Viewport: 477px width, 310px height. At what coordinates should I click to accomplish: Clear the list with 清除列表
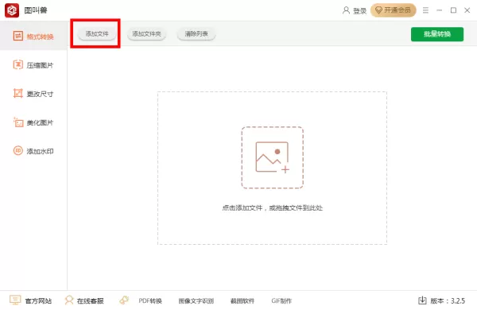pos(196,33)
